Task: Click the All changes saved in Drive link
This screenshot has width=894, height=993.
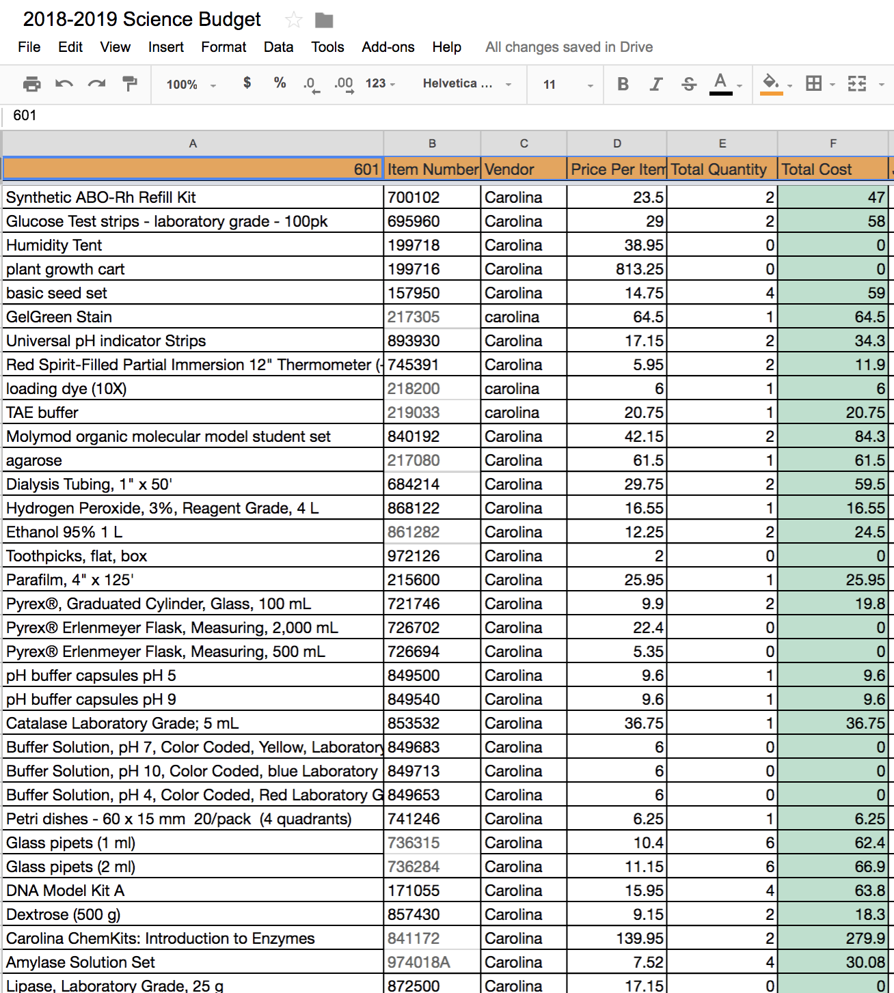Action: point(568,46)
